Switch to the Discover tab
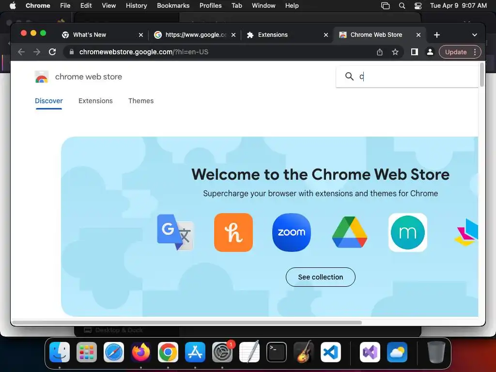This screenshot has height=372, width=496. coord(49,101)
